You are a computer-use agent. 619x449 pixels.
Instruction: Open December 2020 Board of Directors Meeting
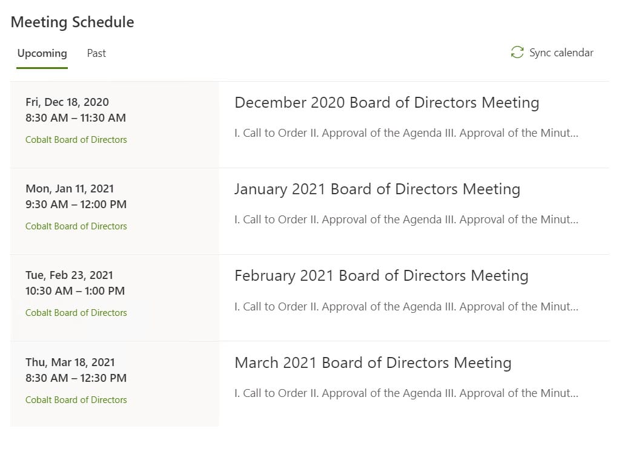coord(386,103)
